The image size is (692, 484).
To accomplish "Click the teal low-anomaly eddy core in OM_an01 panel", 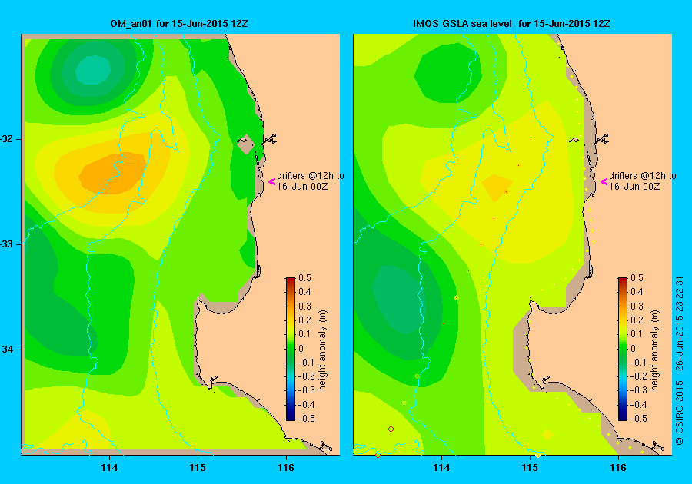I will [93, 70].
